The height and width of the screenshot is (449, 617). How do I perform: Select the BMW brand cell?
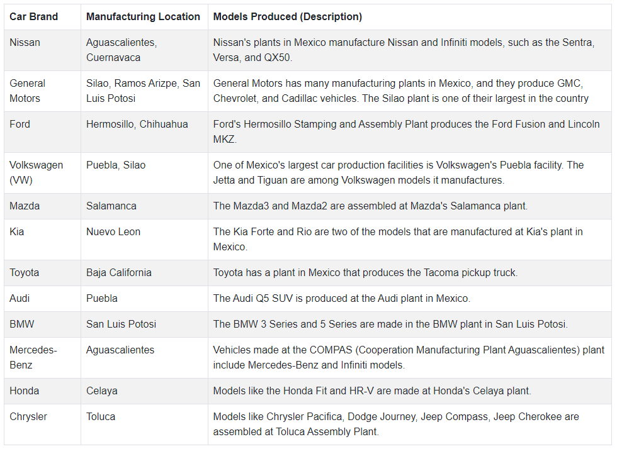pyautogui.click(x=42, y=324)
